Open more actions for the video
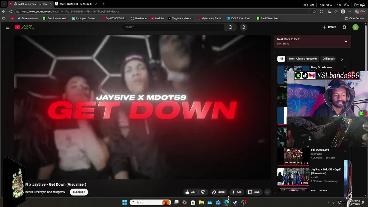 (x=267, y=192)
